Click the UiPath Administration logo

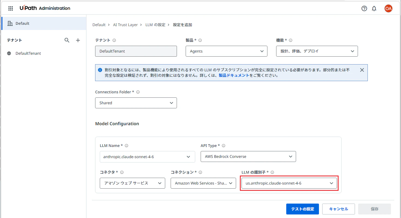[45, 8]
